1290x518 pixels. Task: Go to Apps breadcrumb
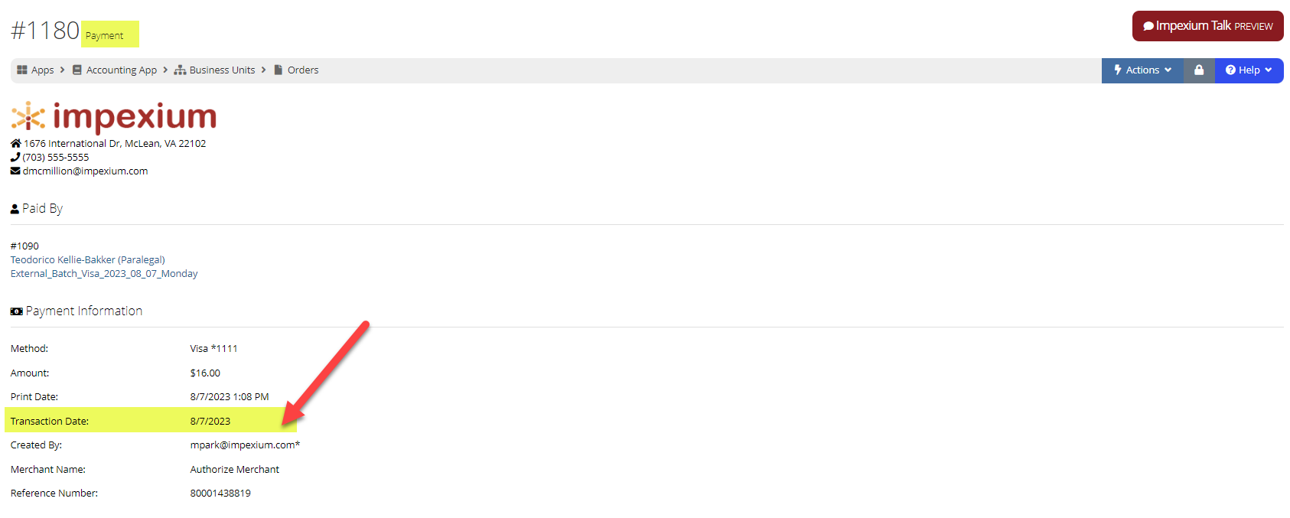(43, 70)
